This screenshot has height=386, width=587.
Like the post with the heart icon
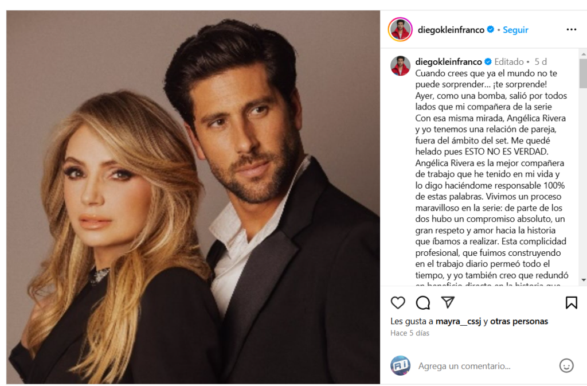click(x=398, y=302)
